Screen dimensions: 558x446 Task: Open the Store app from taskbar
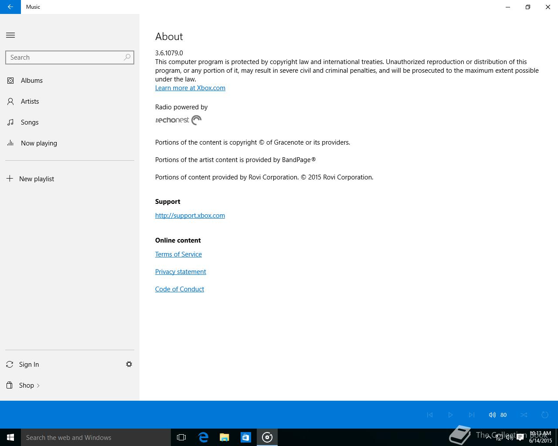246,437
